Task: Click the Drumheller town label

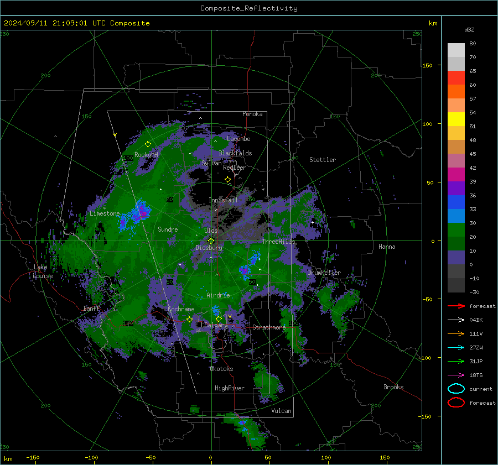Action: [324, 273]
